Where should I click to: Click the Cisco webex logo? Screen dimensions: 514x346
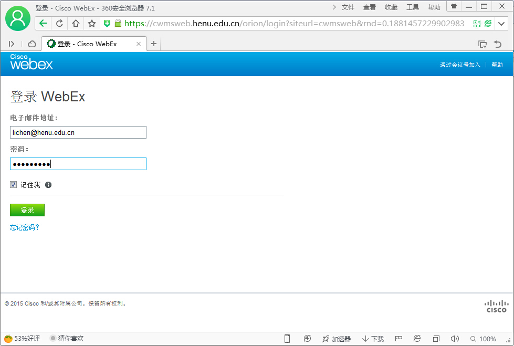pos(31,62)
